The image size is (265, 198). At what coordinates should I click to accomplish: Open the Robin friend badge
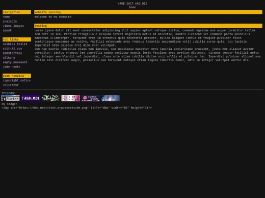pos(51,98)
